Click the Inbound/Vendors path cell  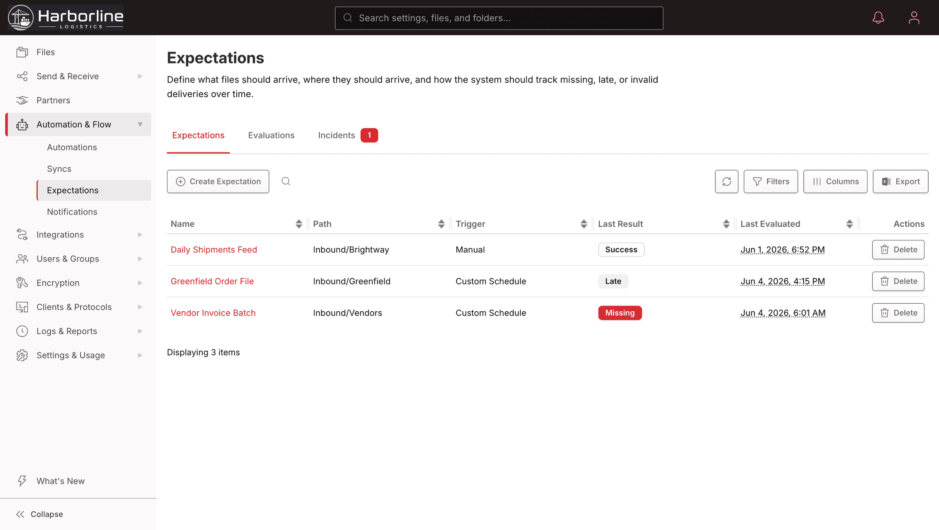click(x=347, y=313)
